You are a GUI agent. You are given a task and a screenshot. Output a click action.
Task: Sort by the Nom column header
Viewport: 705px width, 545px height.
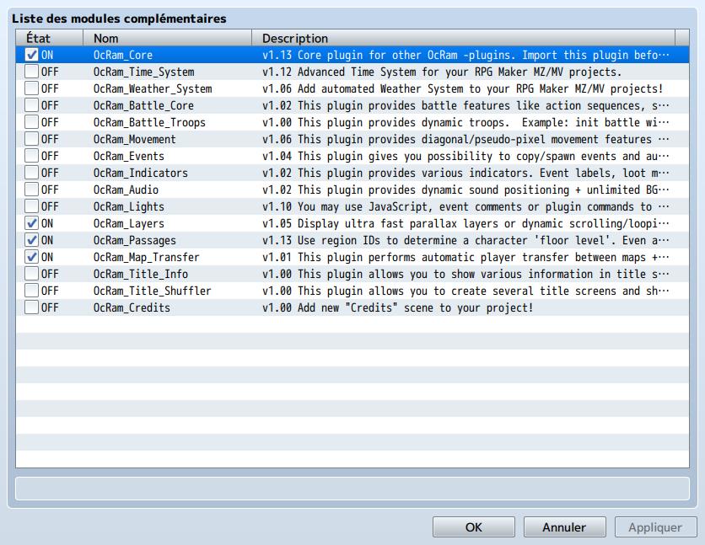click(x=167, y=38)
